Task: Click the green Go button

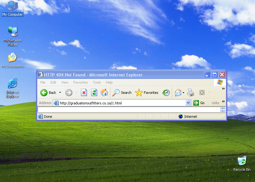Action: tap(199, 103)
